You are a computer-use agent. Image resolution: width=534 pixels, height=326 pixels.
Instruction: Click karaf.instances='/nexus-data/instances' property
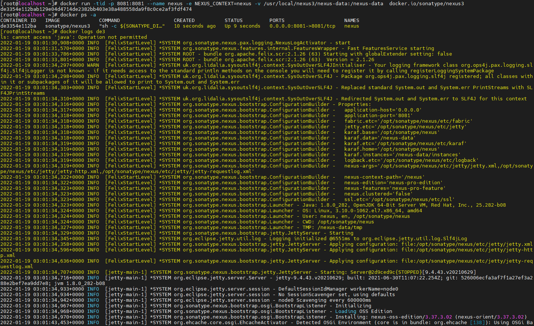[x=403, y=154]
